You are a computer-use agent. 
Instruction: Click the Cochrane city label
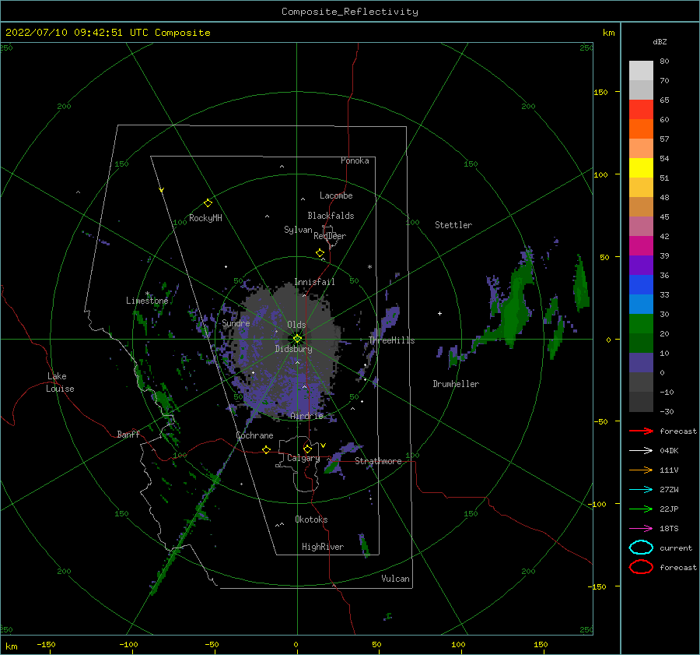(x=254, y=435)
